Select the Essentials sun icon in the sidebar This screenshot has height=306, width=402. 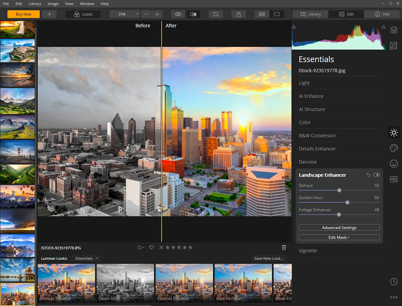394,132
